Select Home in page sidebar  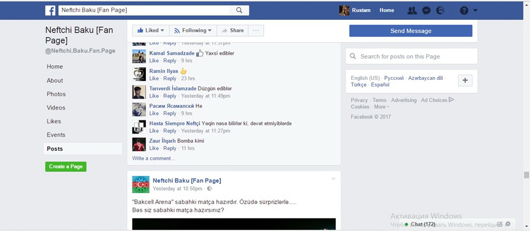[54, 67]
